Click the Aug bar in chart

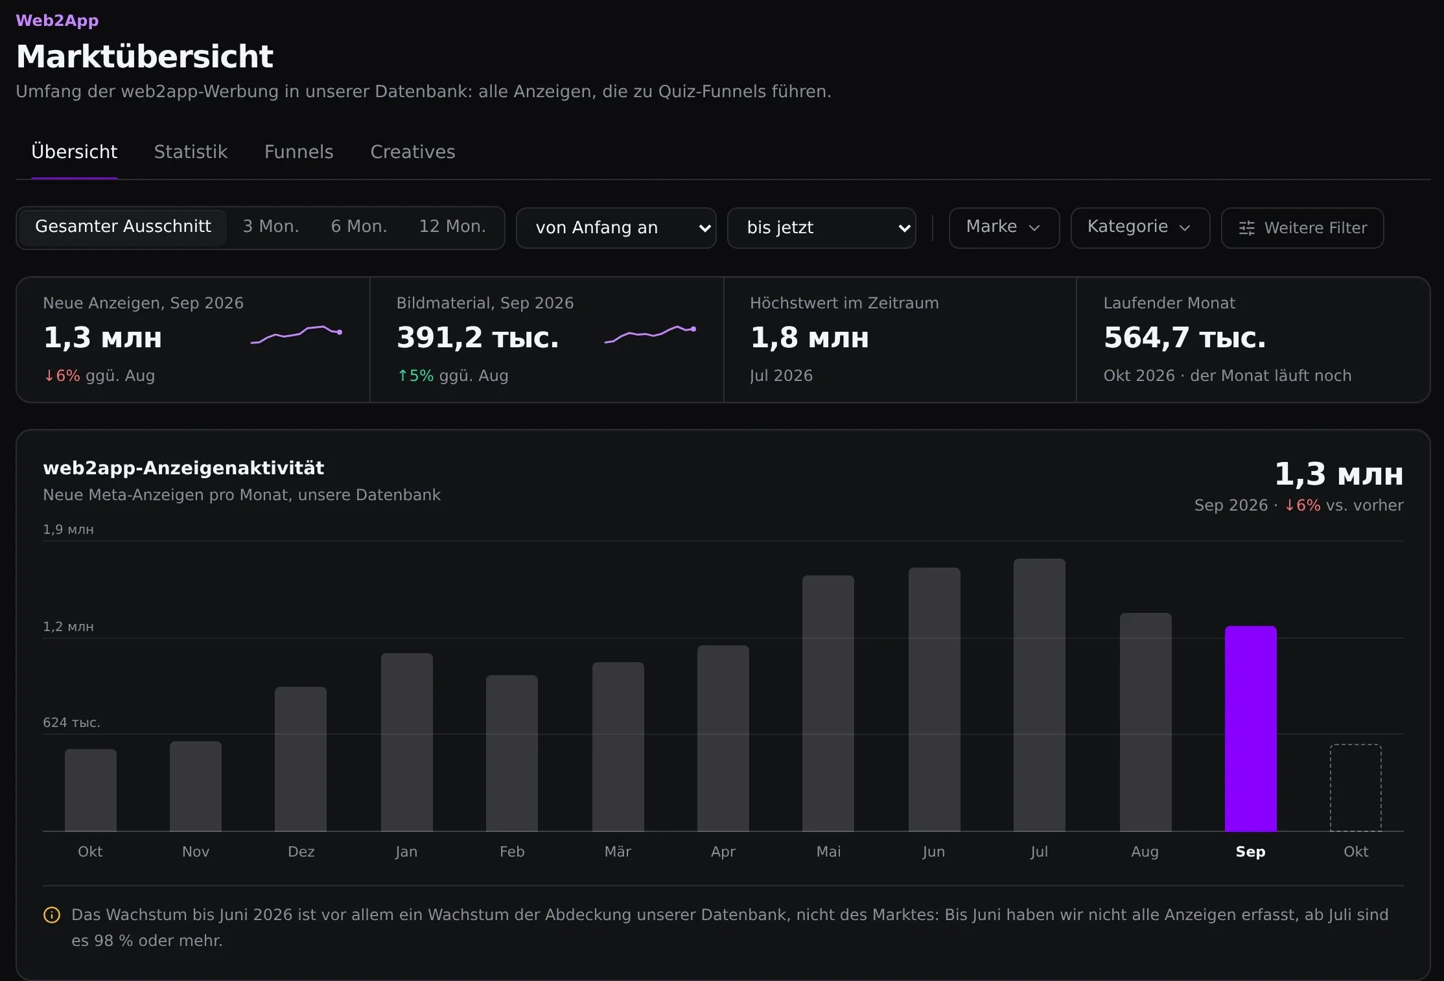(x=1146, y=722)
